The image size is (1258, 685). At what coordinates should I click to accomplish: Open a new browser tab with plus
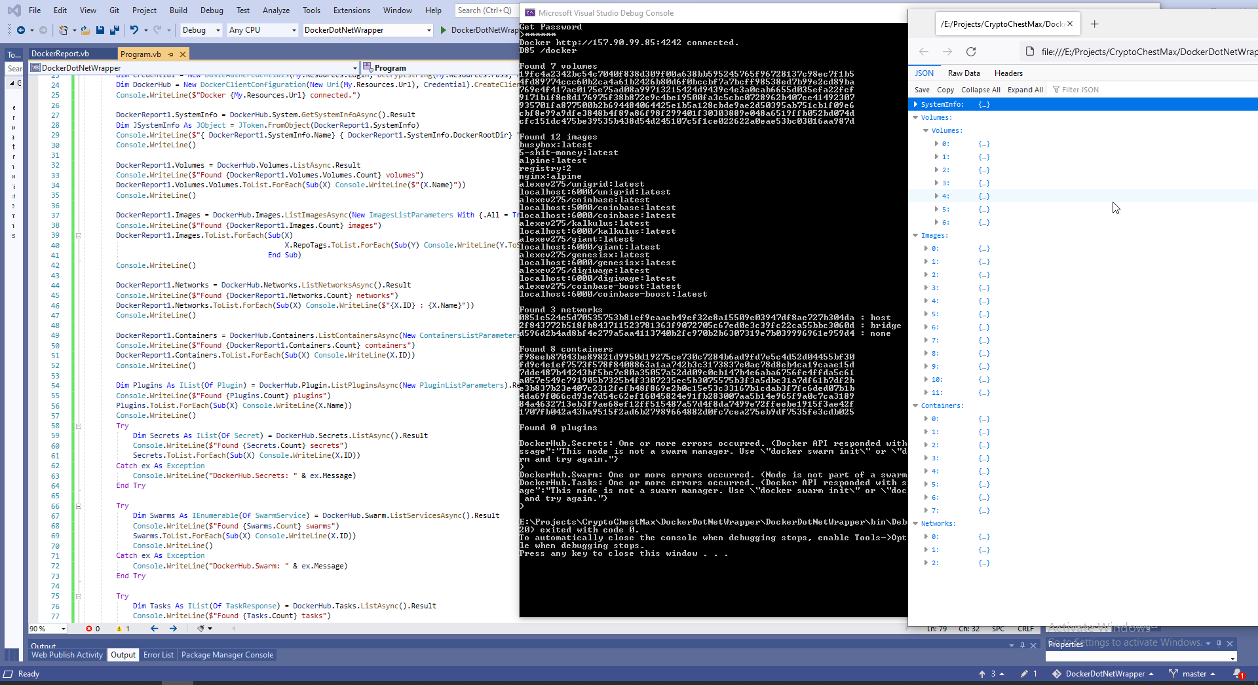(x=1094, y=24)
